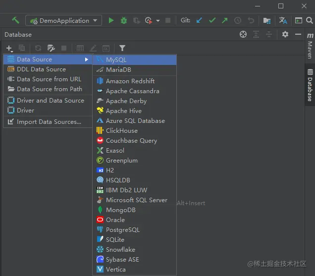Click the Translate icon in toolbar

pyautogui.click(x=283, y=20)
